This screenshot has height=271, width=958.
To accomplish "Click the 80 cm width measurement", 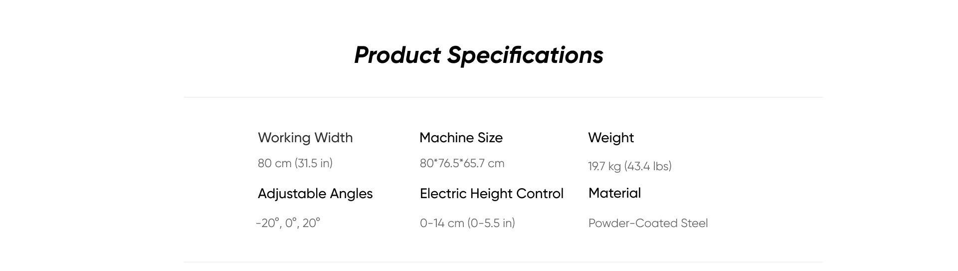I will (x=274, y=163).
